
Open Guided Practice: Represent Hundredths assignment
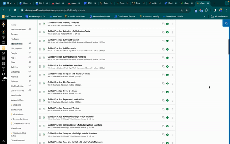tap(66, 99)
